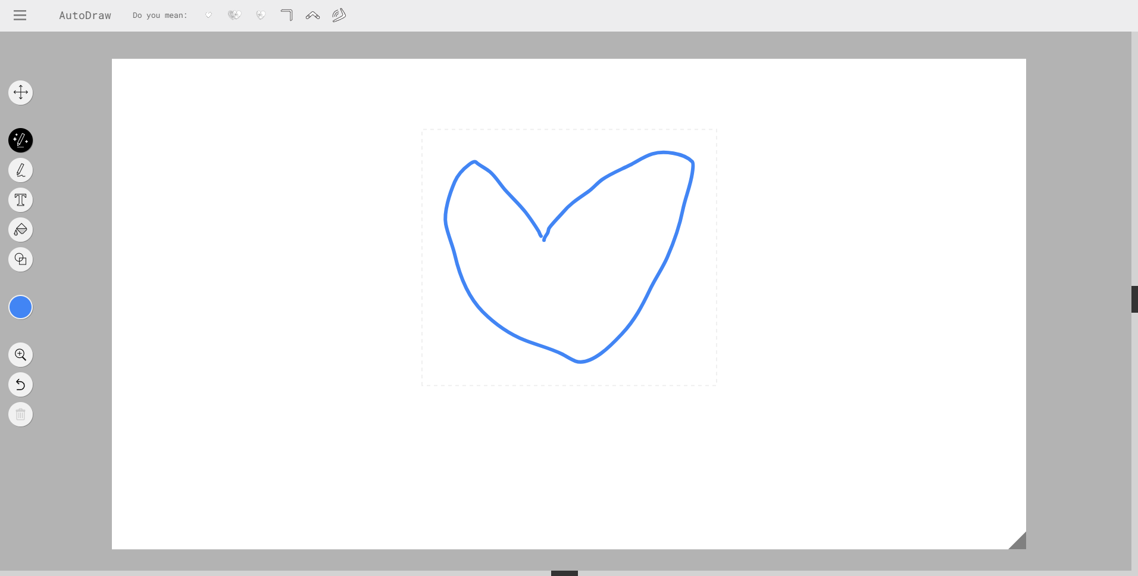Choose the Select/move tool
The image size is (1138, 576).
(20, 92)
